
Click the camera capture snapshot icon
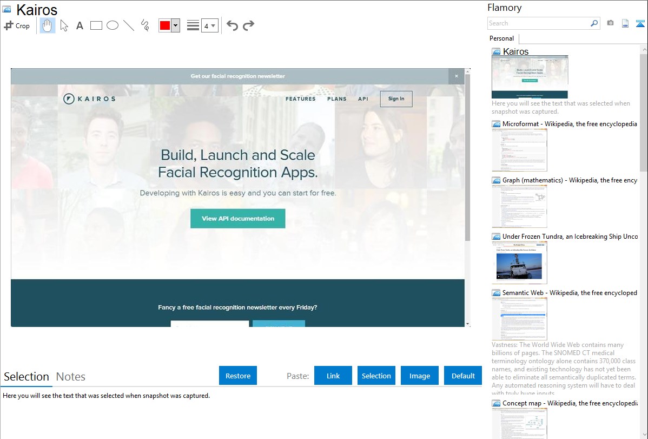(x=610, y=23)
